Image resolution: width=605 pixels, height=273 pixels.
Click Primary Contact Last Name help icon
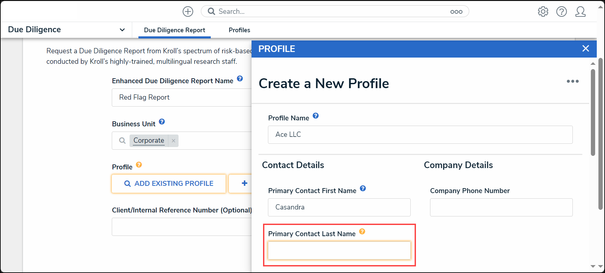pos(362,232)
